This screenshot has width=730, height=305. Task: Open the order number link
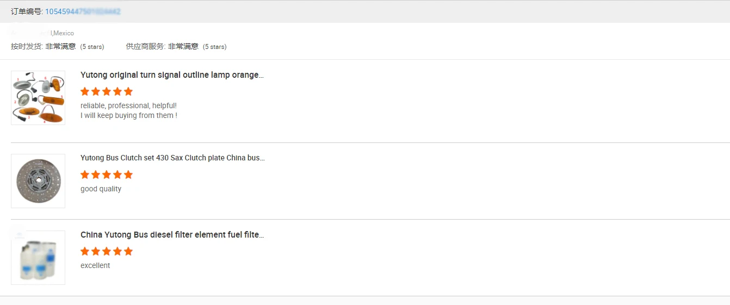coord(83,11)
